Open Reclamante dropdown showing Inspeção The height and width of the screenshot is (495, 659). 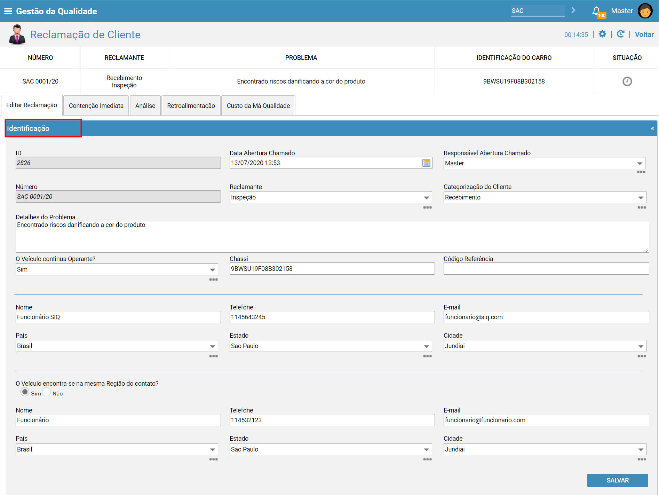(x=331, y=197)
